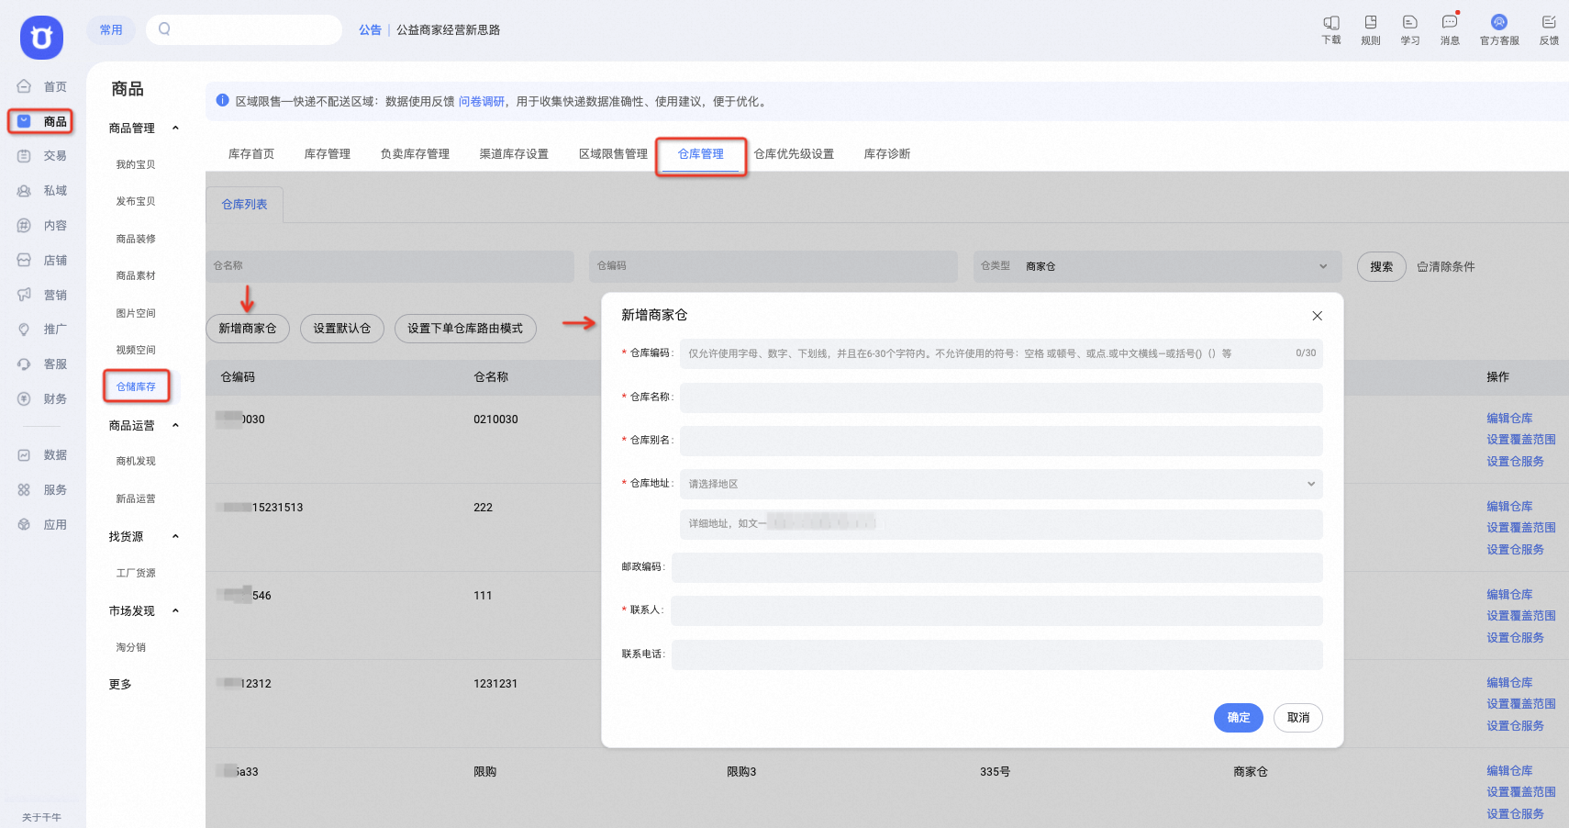The image size is (1569, 828).
Task: Switch to the 区域限售管理 tab
Action: tap(613, 154)
